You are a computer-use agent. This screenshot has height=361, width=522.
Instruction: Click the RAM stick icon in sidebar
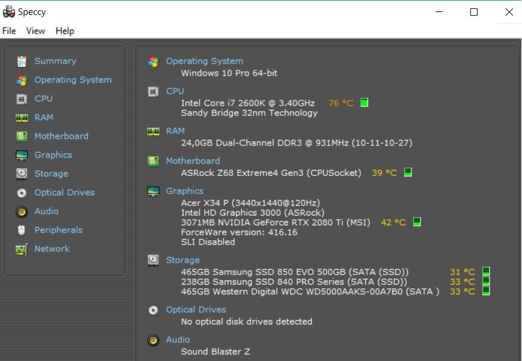coord(22,118)
